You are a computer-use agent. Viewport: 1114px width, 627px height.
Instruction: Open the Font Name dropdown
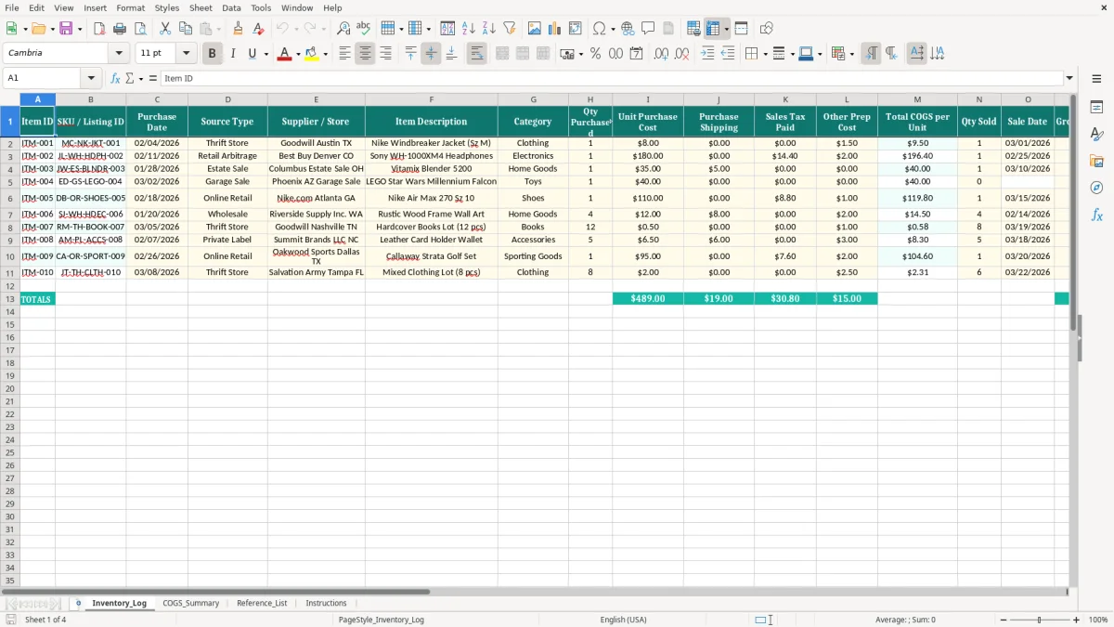coord(118,53)
